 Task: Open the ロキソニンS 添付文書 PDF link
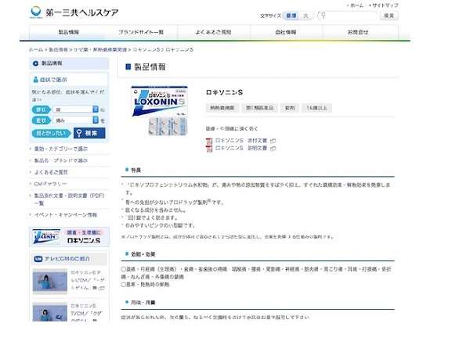coord(241,141)
